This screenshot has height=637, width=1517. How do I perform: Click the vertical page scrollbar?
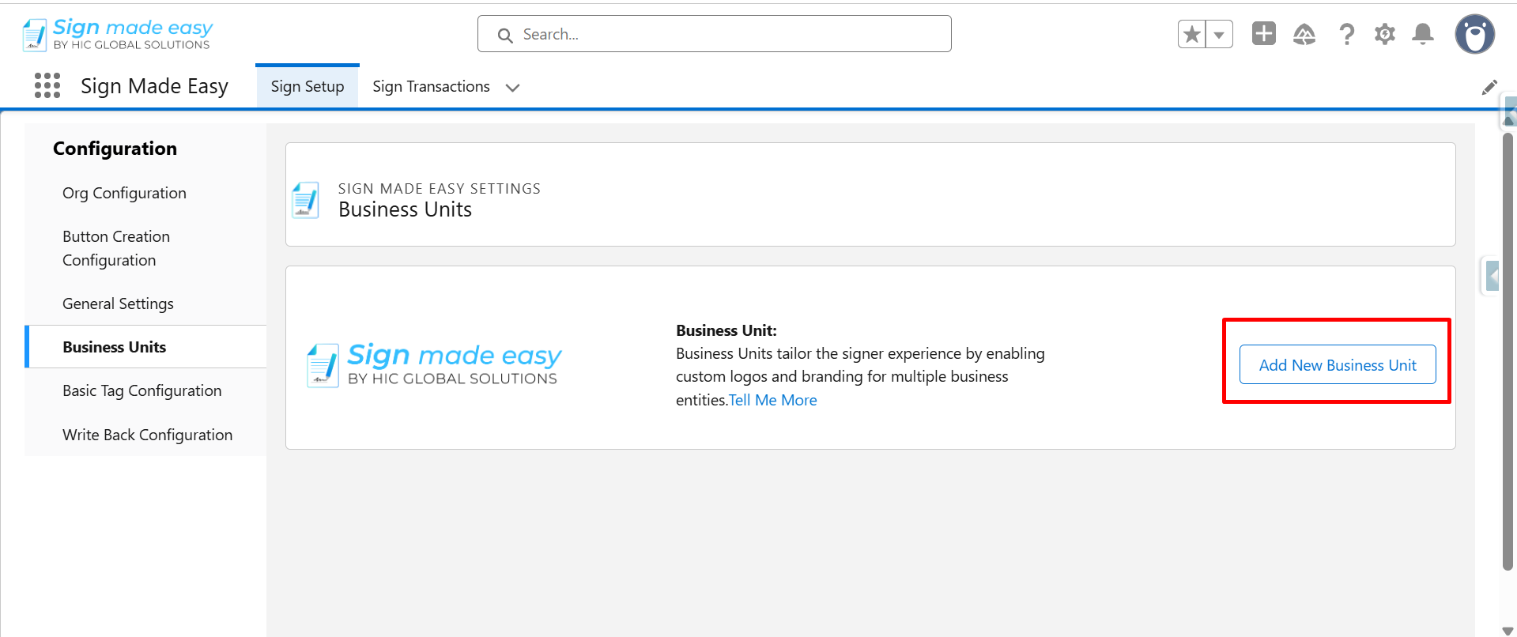click(x=1508, y=351)
